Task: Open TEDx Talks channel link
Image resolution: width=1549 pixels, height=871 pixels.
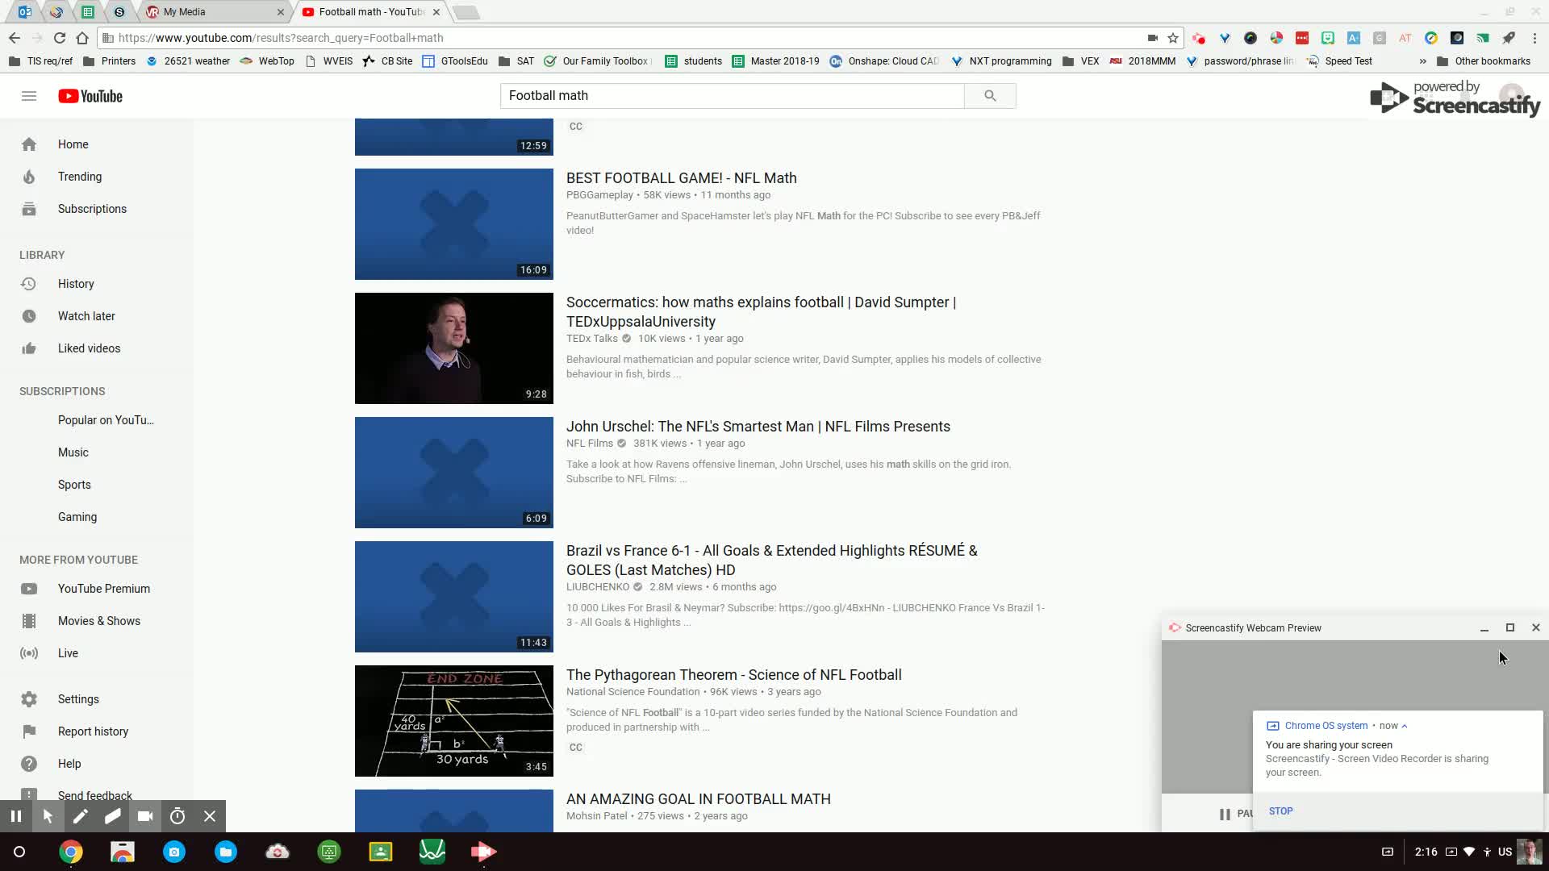Action: click(x=591, y=339)
